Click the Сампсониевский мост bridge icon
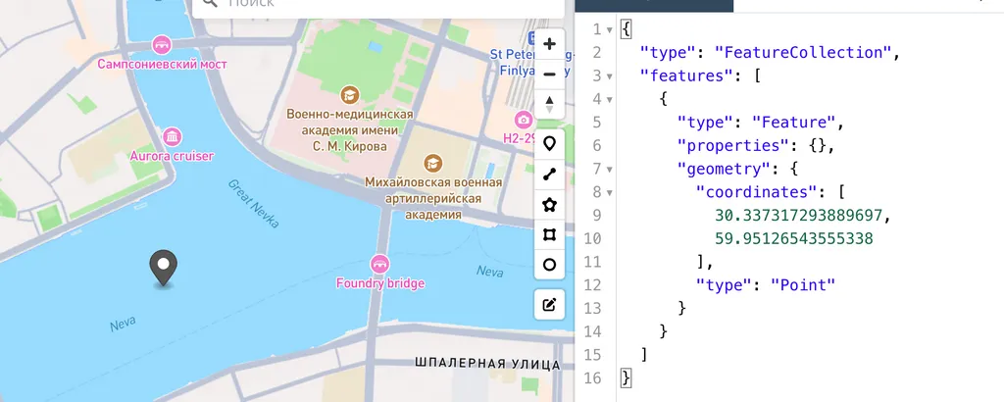The image size is (1004, 402). pos(163,44)
